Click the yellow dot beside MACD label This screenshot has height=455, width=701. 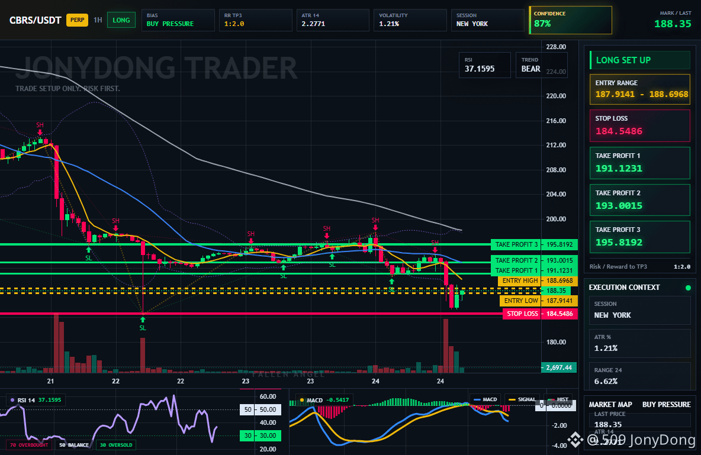pyautogui.click(x=302, y=400)
